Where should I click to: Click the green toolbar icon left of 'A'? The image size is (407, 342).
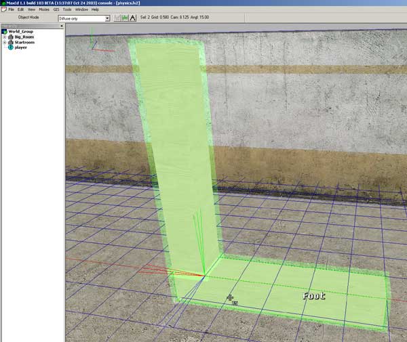coord(125,18)
